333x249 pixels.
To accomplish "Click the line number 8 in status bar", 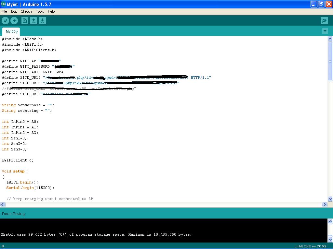I will pos(3,246).
